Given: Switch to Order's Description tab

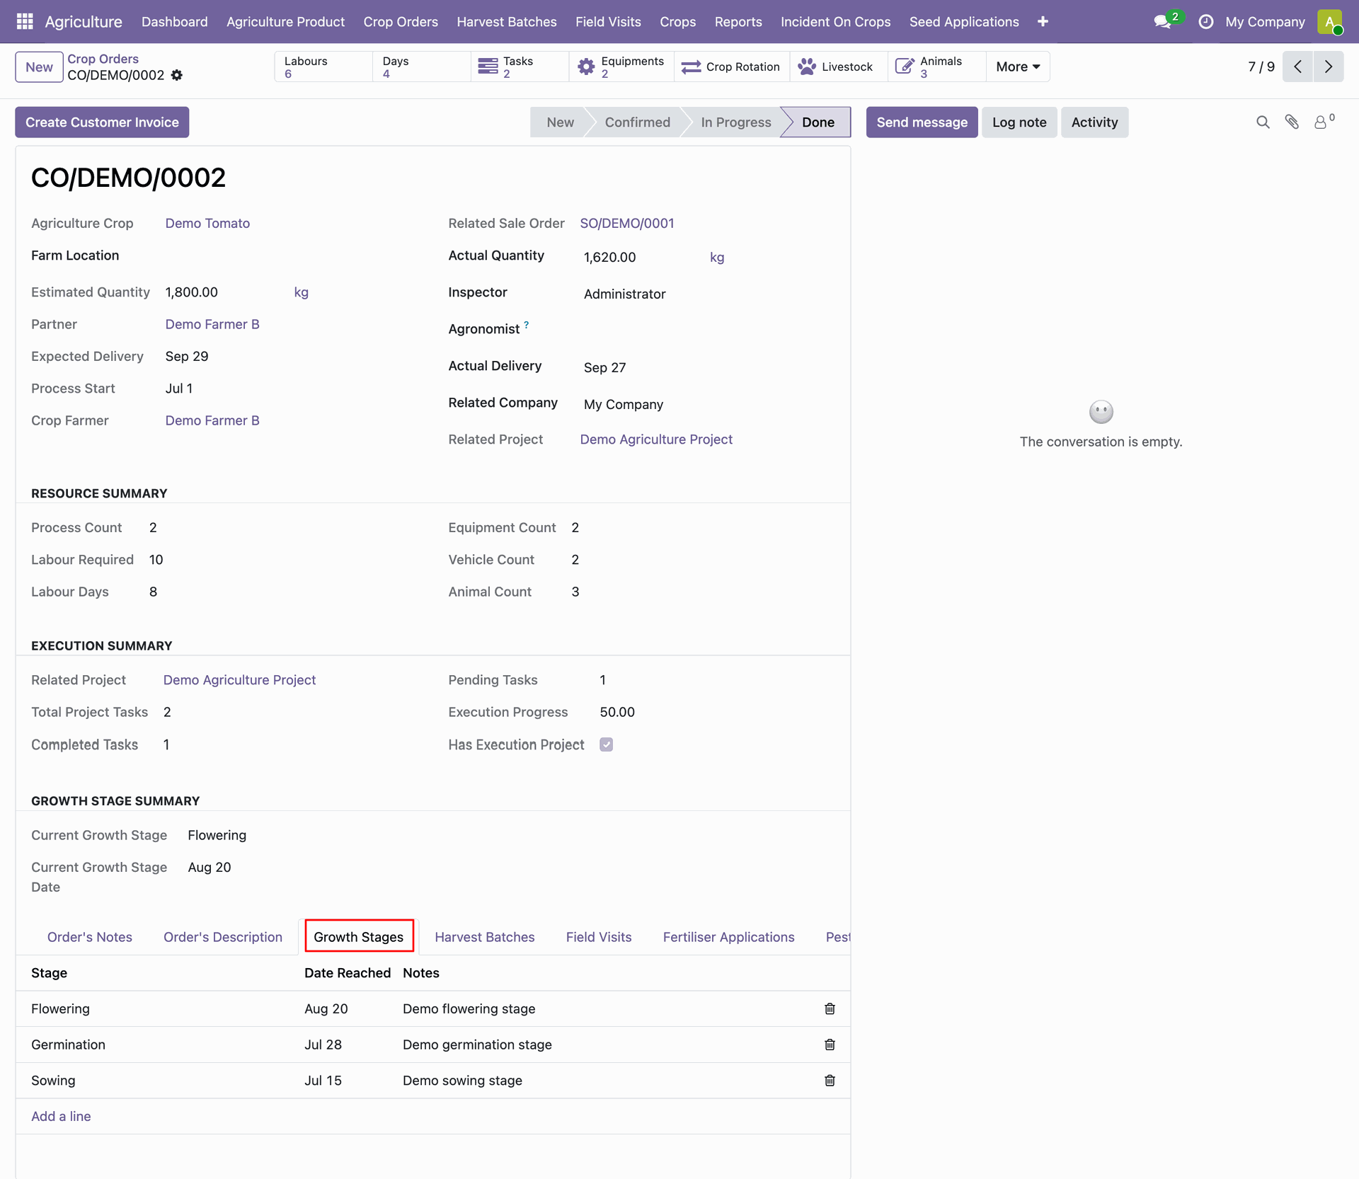Looking at the screenshot, I should [x=223, y=937].
